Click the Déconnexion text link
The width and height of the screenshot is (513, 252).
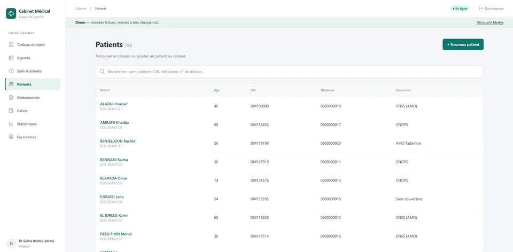494,9
